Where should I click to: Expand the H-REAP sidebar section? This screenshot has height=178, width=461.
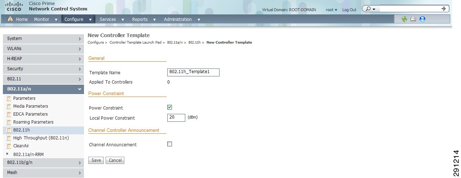pyautogui.click(x=43, y=59)
